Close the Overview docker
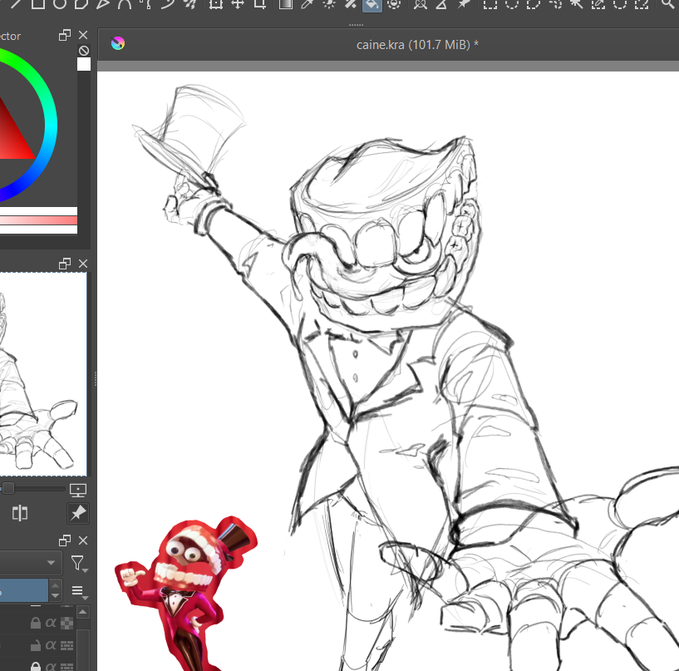 pos(83,264)
